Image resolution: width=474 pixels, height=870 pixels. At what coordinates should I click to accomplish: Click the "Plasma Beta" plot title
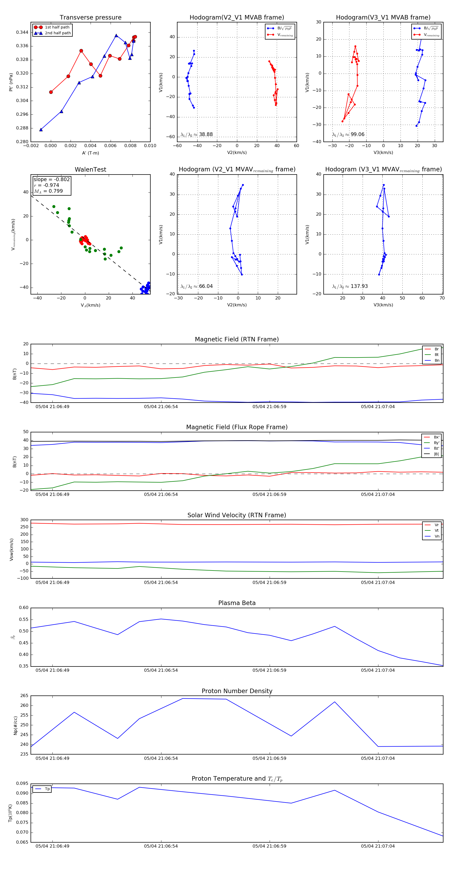[x=237, y=603]
